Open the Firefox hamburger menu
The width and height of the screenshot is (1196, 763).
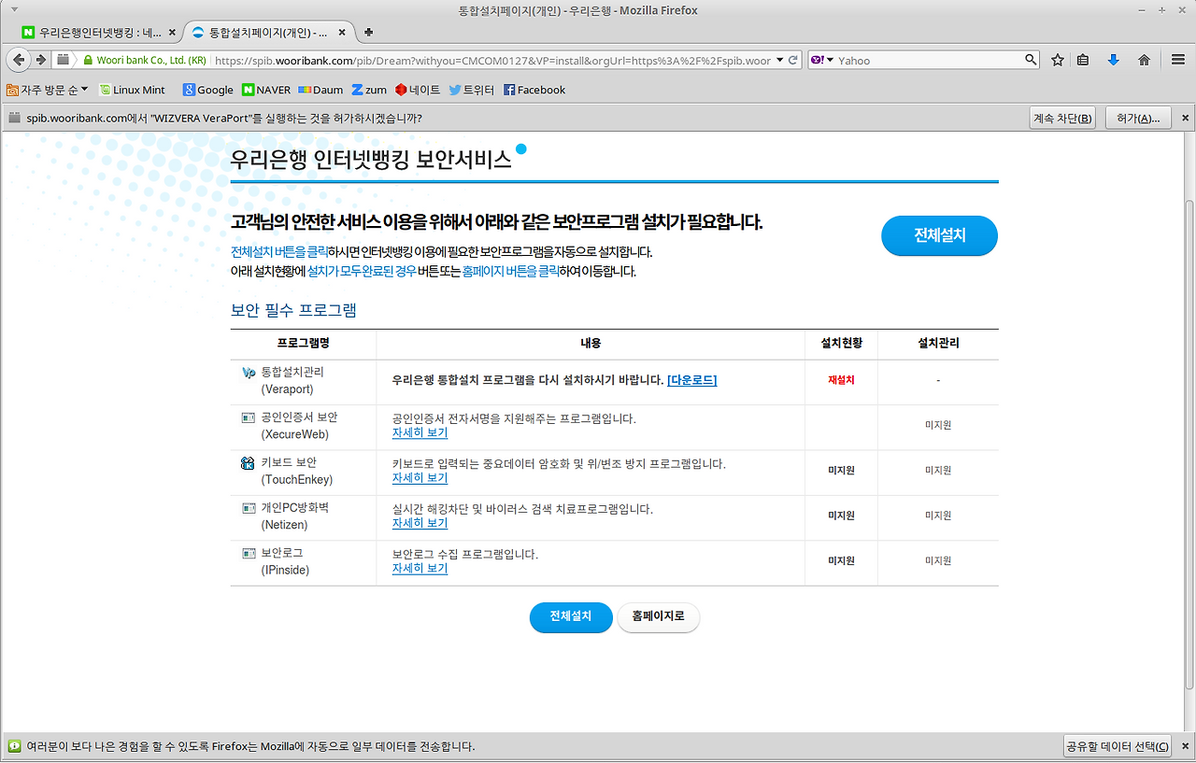[x=1178, y=60]
